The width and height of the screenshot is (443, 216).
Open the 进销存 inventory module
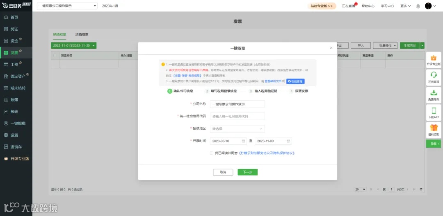click(16, 147)
